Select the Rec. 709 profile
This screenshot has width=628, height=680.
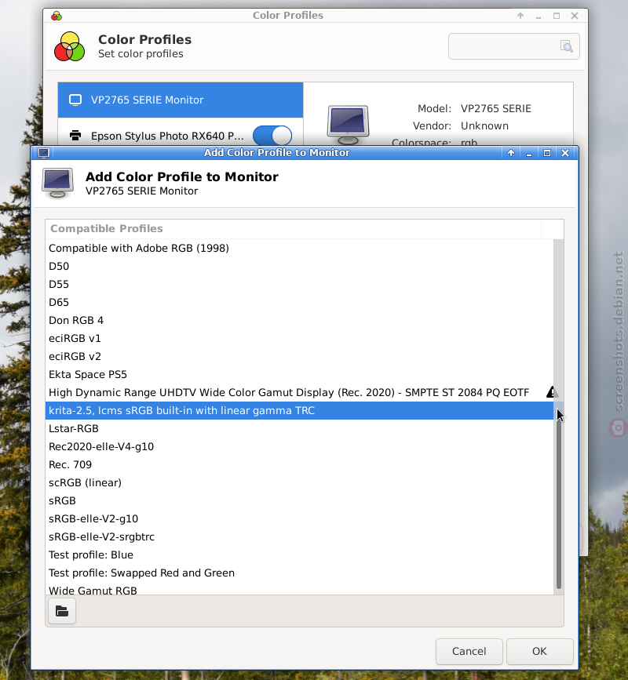click(x=299, y=465)
